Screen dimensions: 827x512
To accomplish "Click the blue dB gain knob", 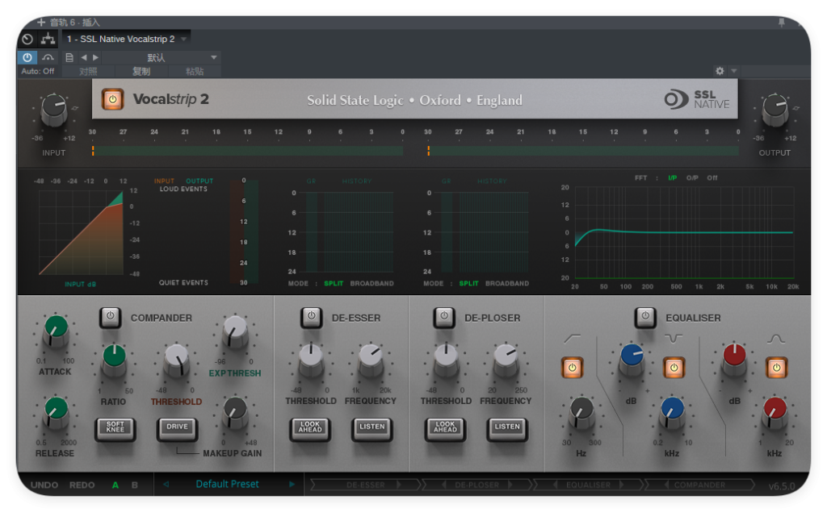I will [632, 360].
